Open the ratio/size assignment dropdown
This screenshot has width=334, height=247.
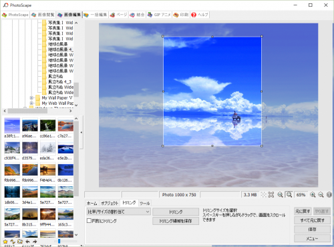tap(118, 212)
